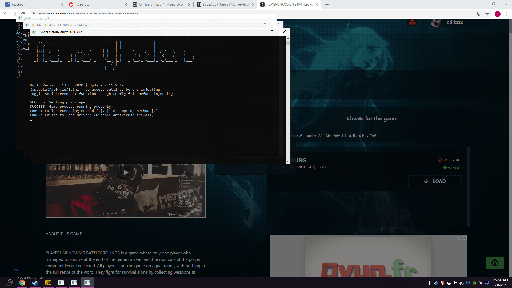Click the odikzz2 avatar image
Image resolution: width=512 pixels, height=288 pixels.
(x=436, y=22)
